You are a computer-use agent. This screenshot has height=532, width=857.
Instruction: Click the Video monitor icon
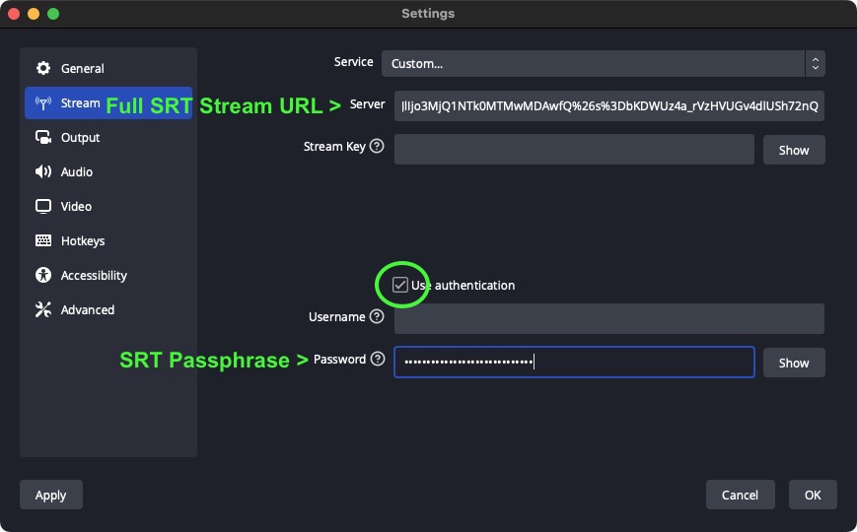43,207
